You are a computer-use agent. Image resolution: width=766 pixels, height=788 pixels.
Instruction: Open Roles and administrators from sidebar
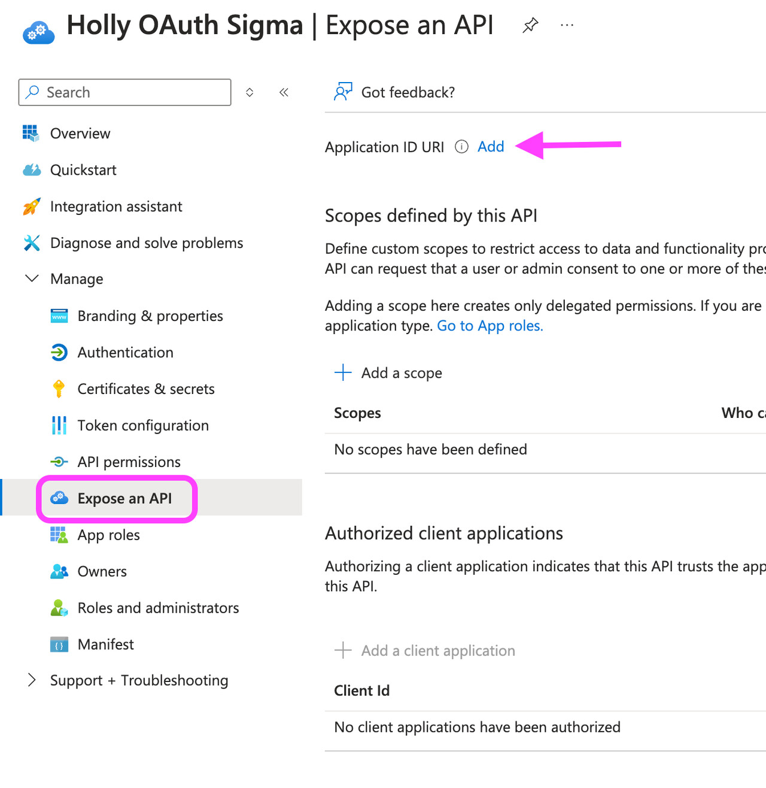[x=157, y=608]
